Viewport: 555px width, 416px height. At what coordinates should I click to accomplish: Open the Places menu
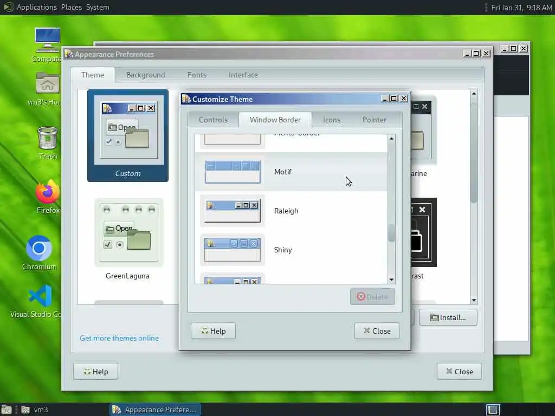pos(71,7)
